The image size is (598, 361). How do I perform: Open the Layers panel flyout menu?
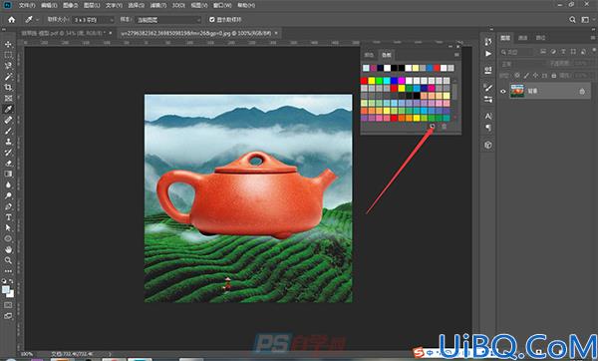pyautogui.click(x=593, y=38)
